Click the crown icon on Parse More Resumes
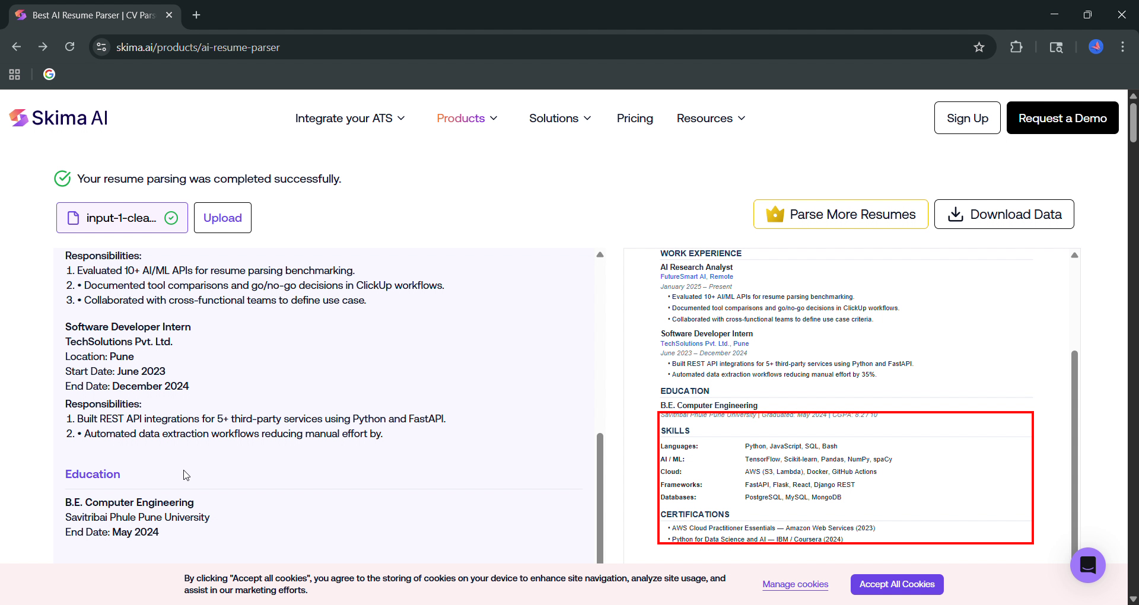Screen dimensions: 1139x605 click(x=775, y=214)
